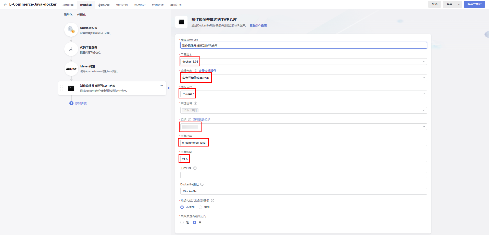
Task: Open the 授权用户 当前用户 dropdown
Action: click(304, 94)
